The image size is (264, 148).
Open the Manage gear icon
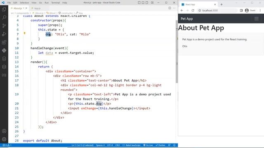coord(4,139)
